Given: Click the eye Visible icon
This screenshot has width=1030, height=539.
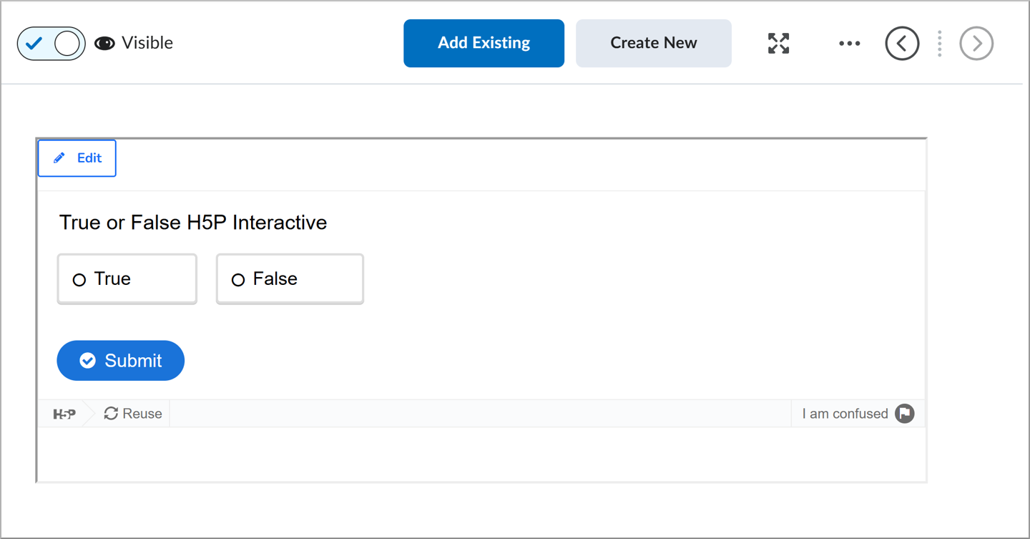Looking at the screenshot, I should pyautogui.click(x=104, y=44).
